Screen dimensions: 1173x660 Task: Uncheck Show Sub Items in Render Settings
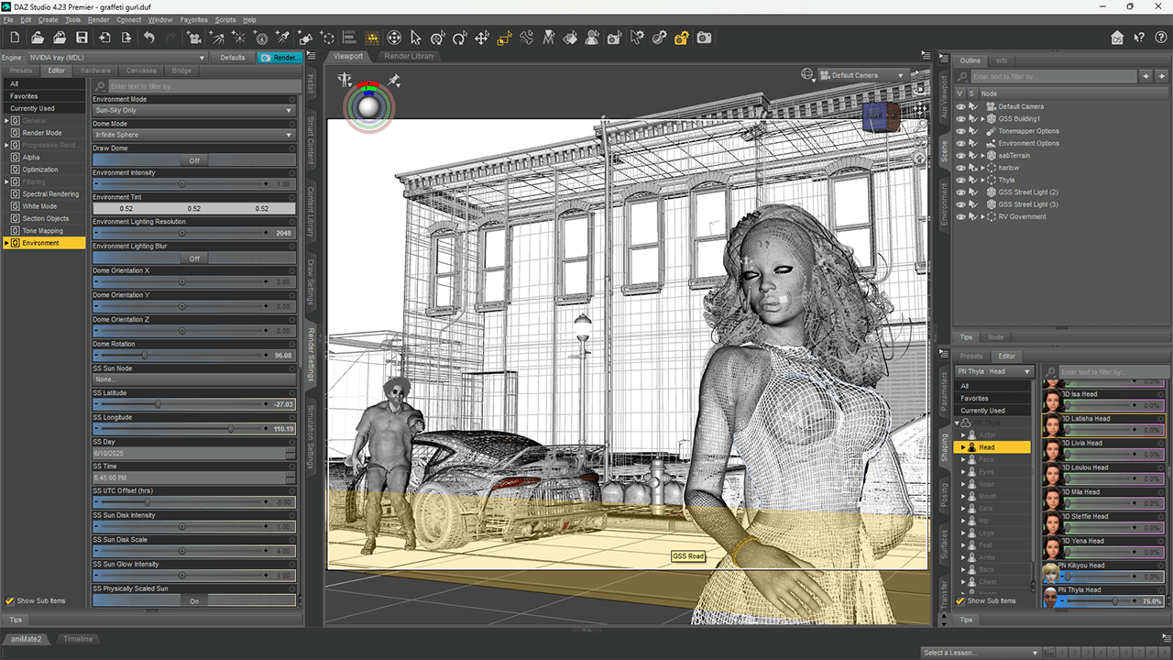[x=10, y=601]
